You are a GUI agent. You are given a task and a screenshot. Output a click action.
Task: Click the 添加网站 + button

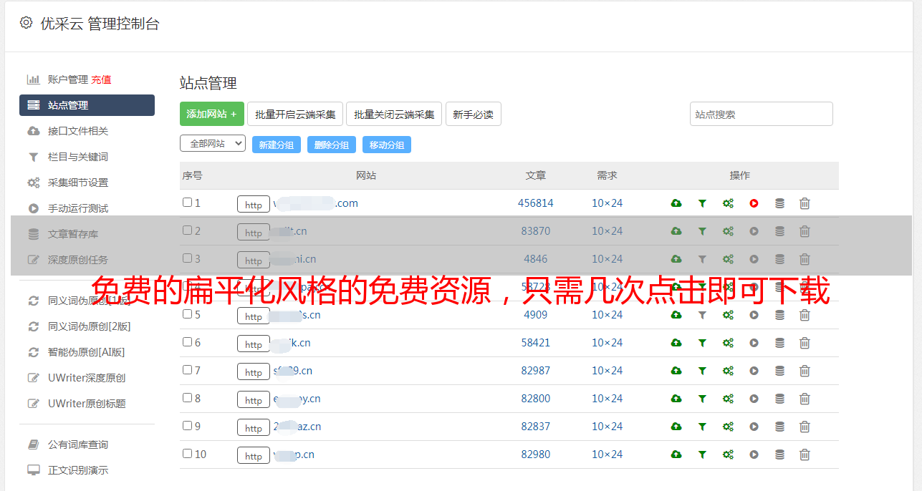pos(212,114)
